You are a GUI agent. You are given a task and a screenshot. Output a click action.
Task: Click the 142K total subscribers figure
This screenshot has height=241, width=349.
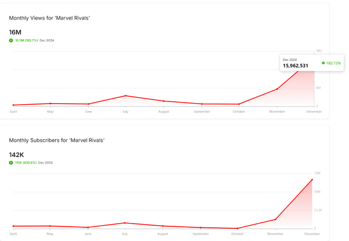point(16,155)
